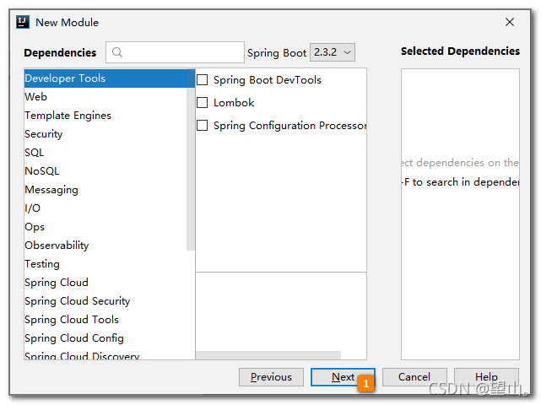Viewport: 541px width, 405px height.
Task: Proceed with the Next button
Action: pyautogui.click(x=343, y=377)
